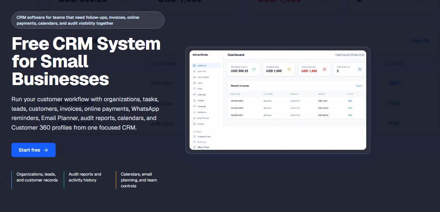
Task: Click the Reminders bell icon in sidebar
Action: pyautogui.click(x=194, y=112)
